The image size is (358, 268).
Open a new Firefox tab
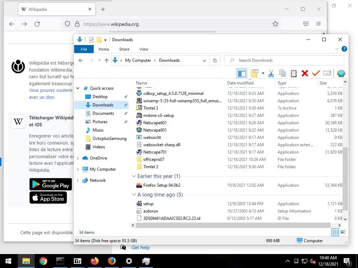pyautogui.click(x=103, y=9)
